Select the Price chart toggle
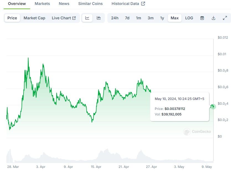 point(12,18)
